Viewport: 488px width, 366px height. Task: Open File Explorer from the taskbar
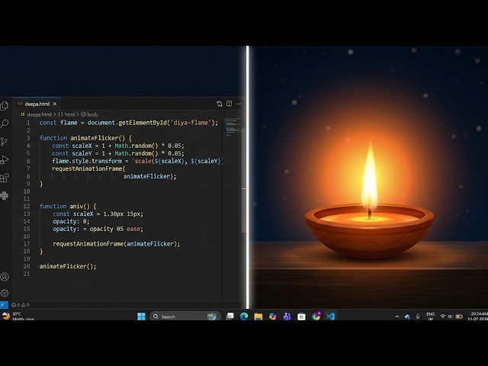(x=258, y=316)
